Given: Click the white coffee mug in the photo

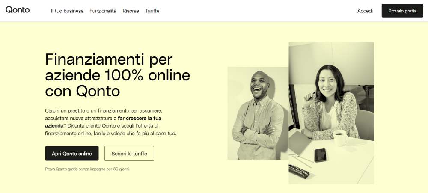Looking at the screenshot, I should pos(340,138).
